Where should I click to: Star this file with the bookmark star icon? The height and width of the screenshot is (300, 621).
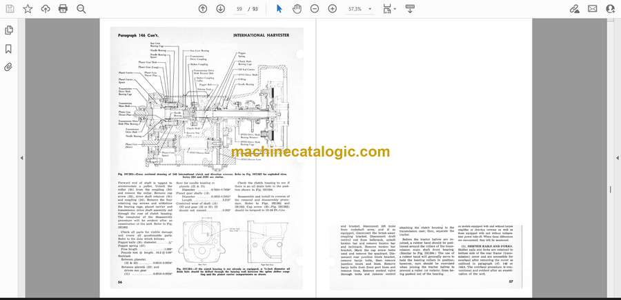[28, 9]
